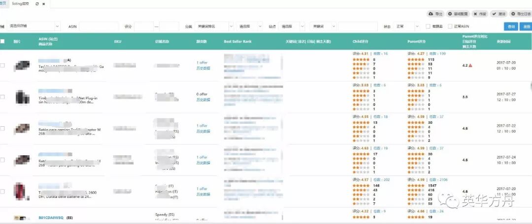532x224 pixels.
Task: Open 历史数据 link in 3.83 rating row
Action: tap(203, 100)
